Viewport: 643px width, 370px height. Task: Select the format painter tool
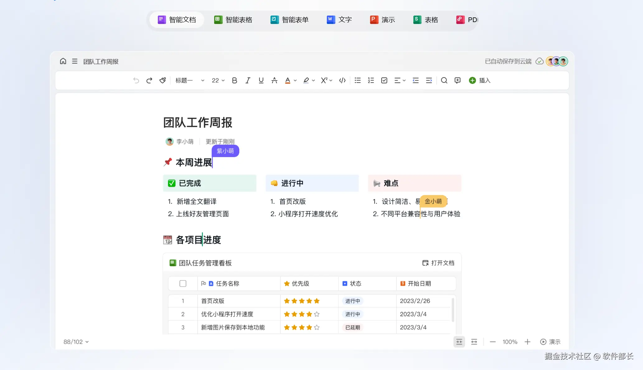(162, 81)
